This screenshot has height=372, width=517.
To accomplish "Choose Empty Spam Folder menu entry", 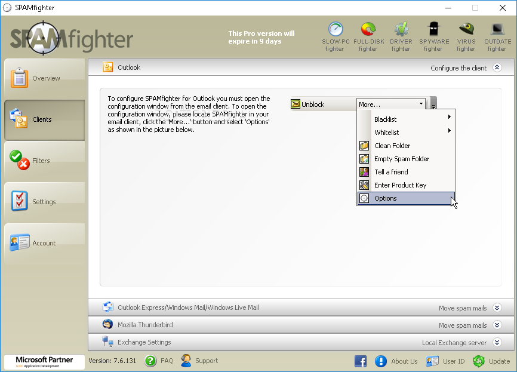I will point(406,159).
